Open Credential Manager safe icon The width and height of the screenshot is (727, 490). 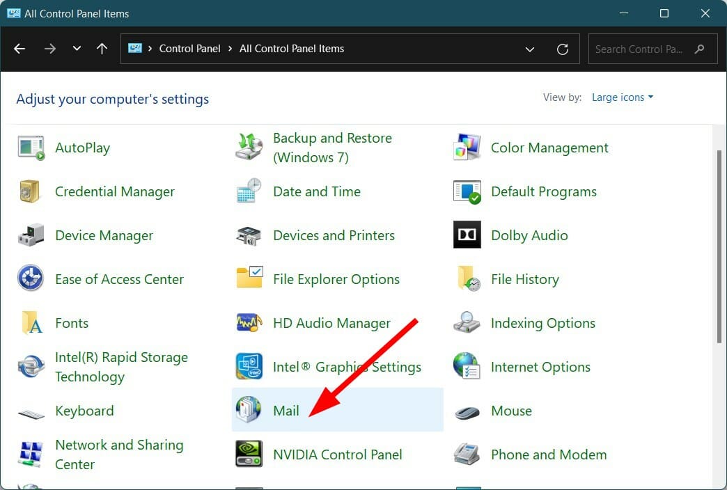(30, 191)
